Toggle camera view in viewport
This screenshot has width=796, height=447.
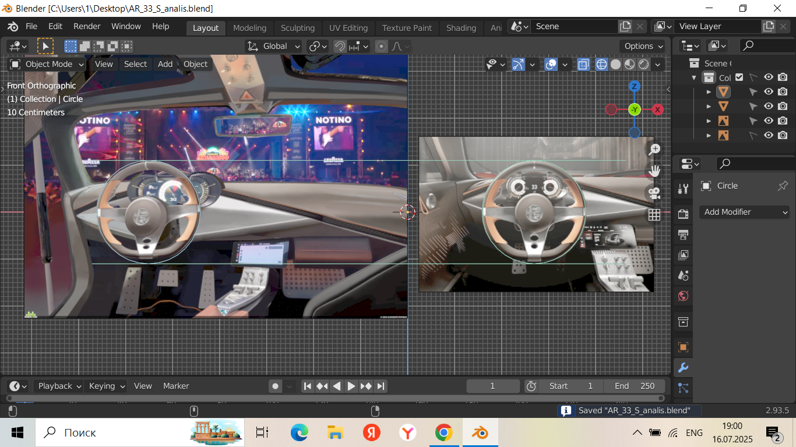pos(654,193)
